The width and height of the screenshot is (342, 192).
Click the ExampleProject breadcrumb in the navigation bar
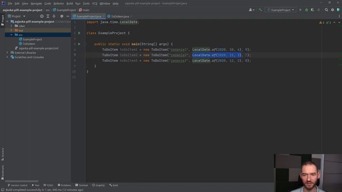pos(64,10)
